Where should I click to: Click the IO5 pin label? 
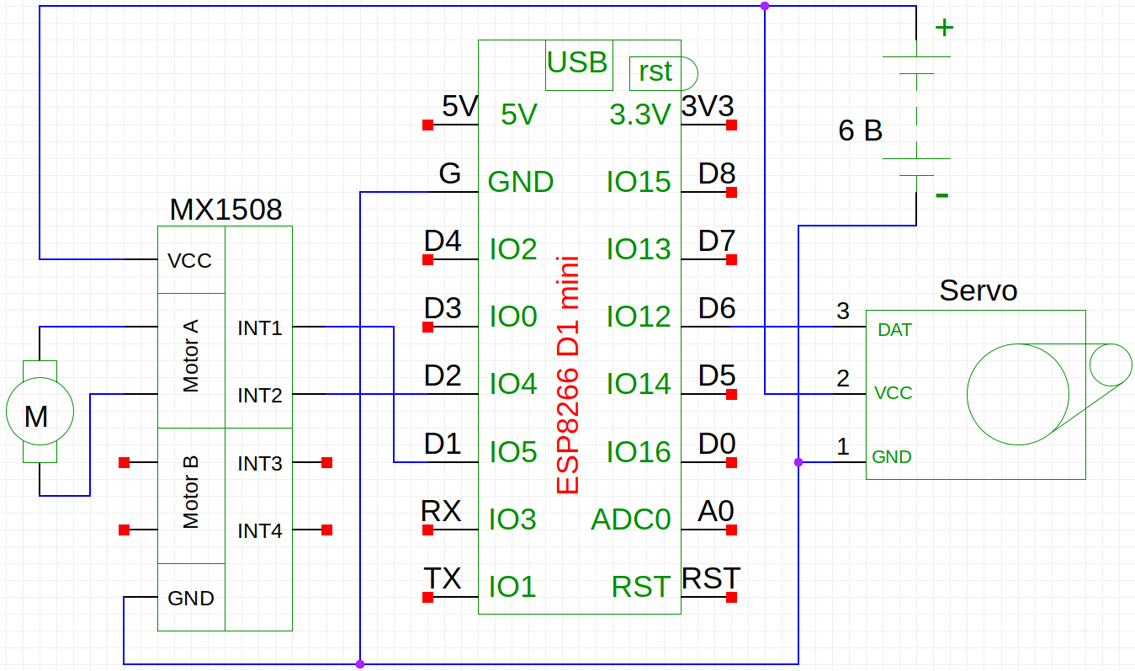click(513, 452)
